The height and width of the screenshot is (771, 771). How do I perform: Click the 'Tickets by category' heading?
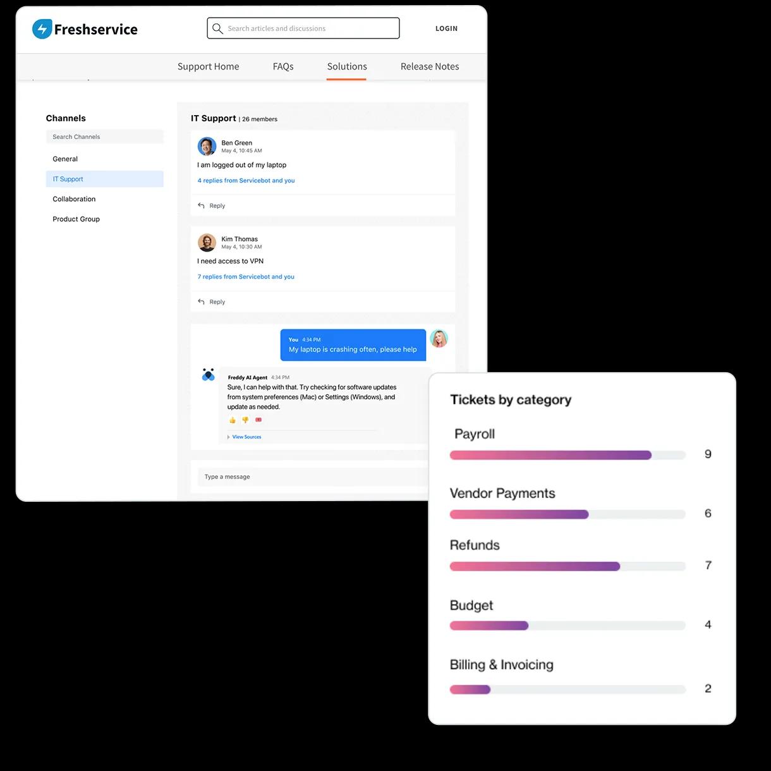(x=511, y=399)
